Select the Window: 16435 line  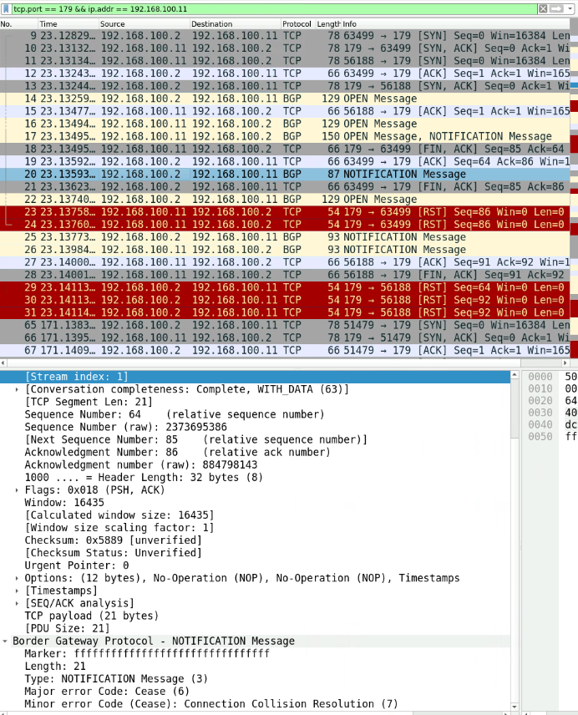click(255, 503)
